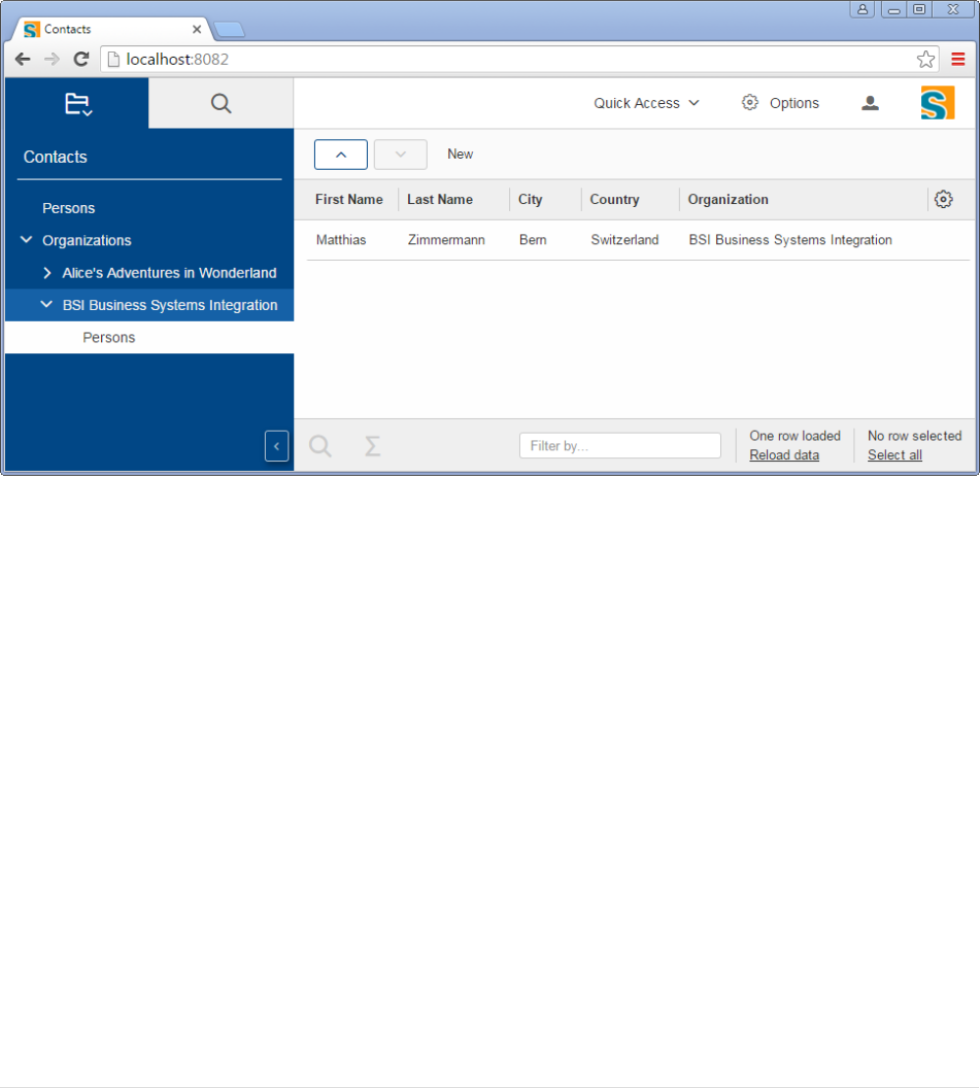Screen dimensions: 980x1088
Task: Click the Options gear icon
Action: coord(749,103)
